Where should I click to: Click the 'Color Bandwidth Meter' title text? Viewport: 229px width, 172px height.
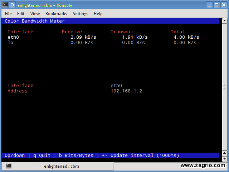tap(35, 21)
